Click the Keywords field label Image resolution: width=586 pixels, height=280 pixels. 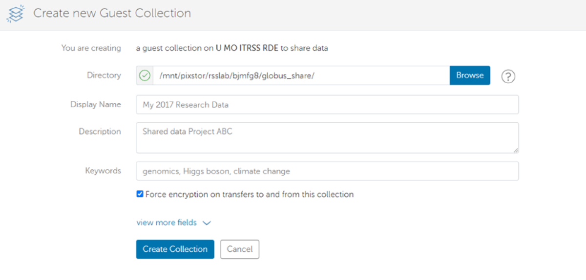click(x=103, y=170)
